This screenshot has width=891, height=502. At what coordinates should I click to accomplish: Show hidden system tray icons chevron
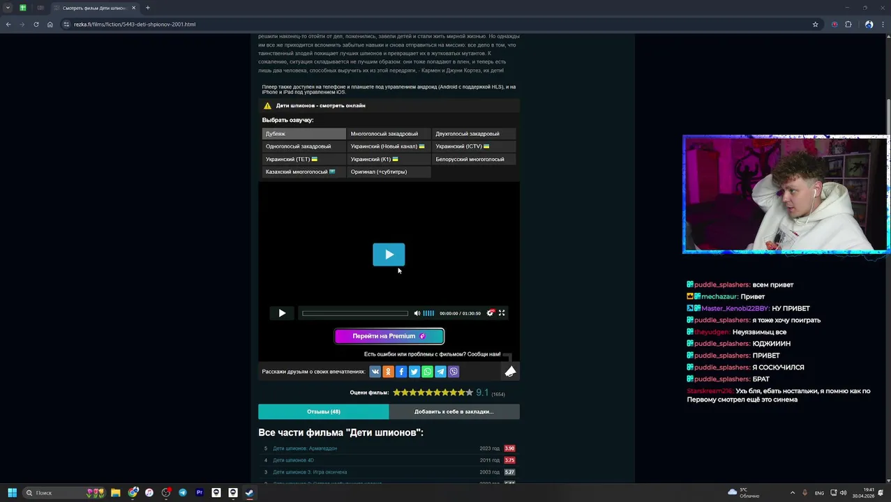click(x=792, y=493)
